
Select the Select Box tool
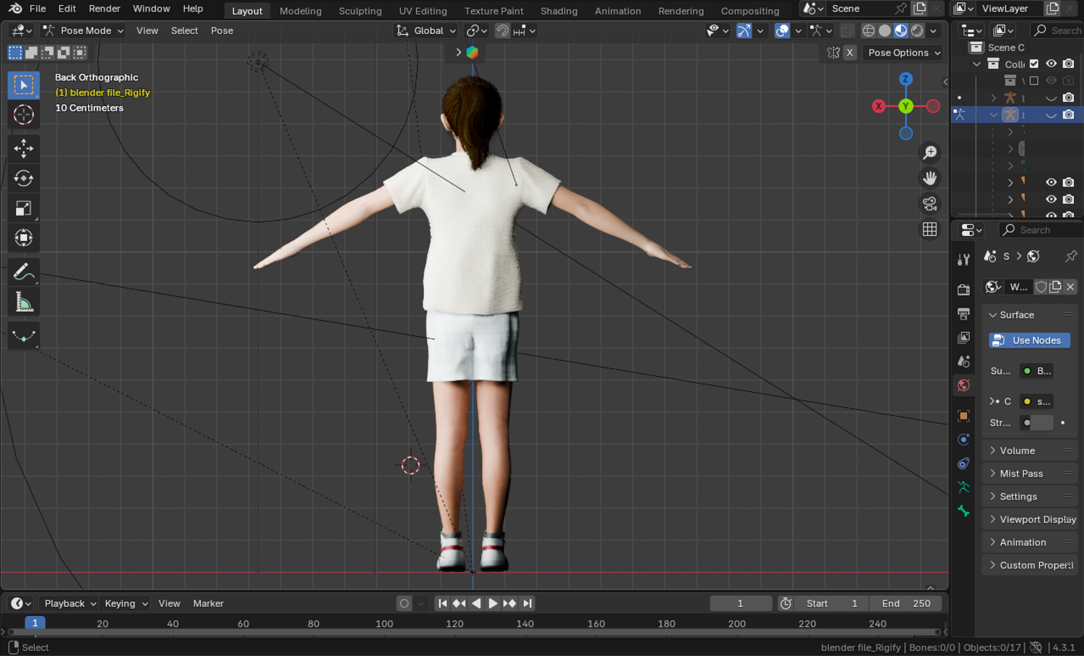(x=23, y=85)
